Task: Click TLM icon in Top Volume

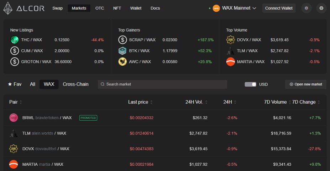Action: click(x=230, y=51)
